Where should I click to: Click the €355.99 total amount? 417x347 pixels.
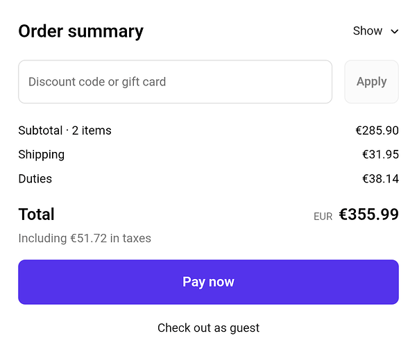click(x=368, y=214)
